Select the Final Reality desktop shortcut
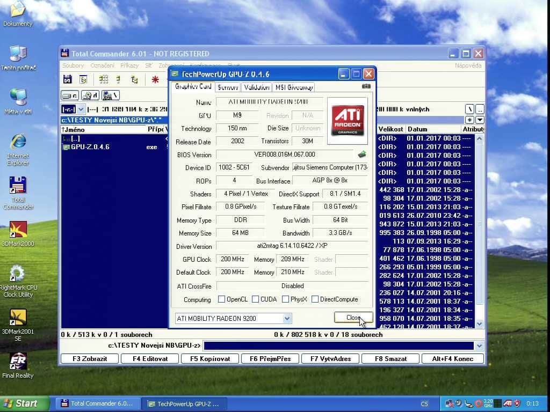The image size is (550, 412). 18,366
